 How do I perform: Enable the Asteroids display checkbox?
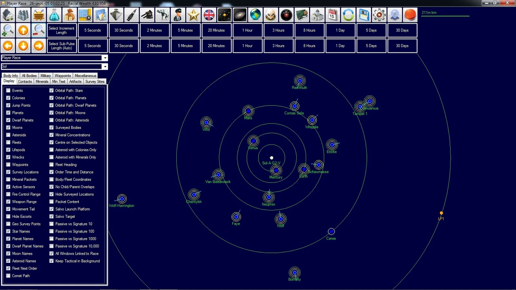(7, 135)
